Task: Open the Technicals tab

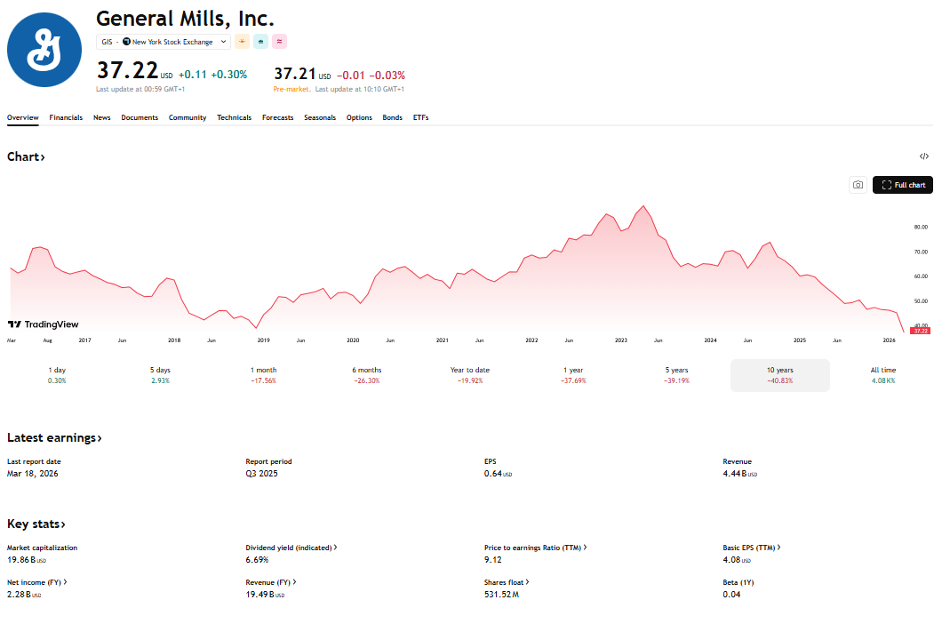Action: (x=235, y=117)
